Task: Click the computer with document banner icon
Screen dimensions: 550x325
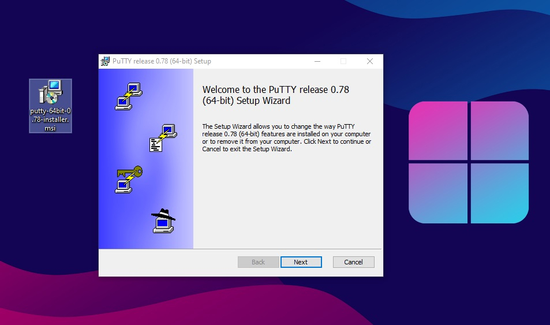Action: [x=163, y=137]
